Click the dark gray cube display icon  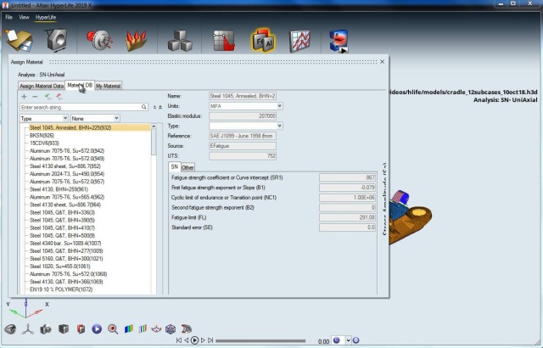click(64, 328)
